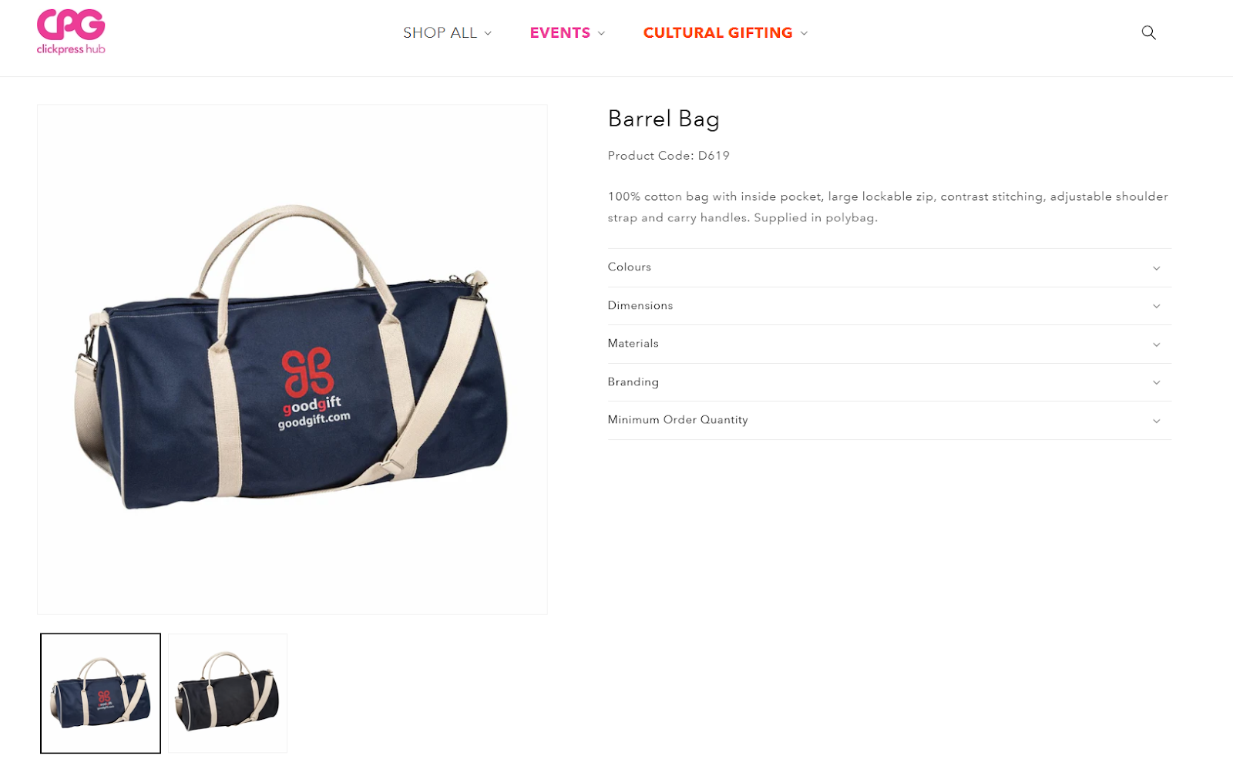This screenshot has height=766, width=1233.
Task: Open the CULTURAL GIFTING dropdown chevron
Action: click(x=804, y=33)
